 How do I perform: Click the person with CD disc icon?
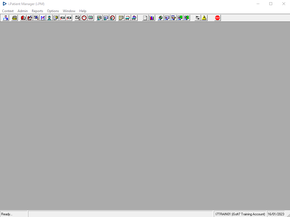(160, 18)
